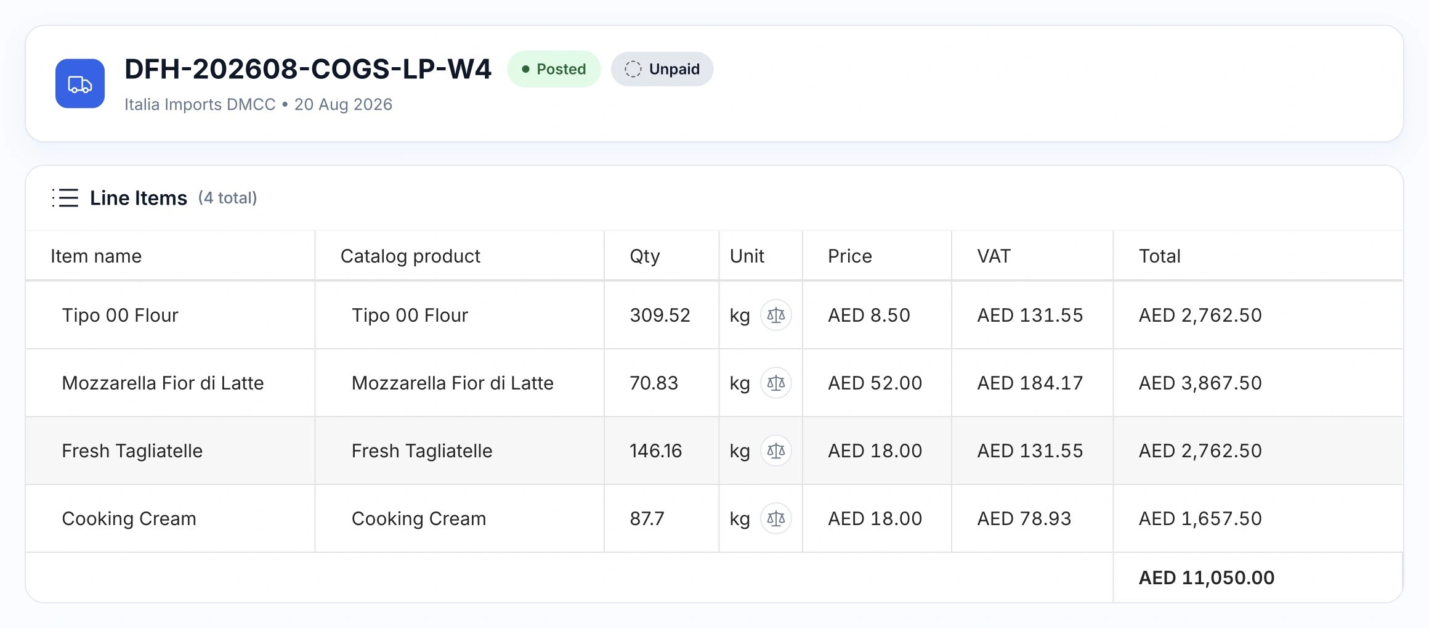The width and height of the screenshot is (1429, 628).
Task: Click total AED 1,657.50
Action: [1200, 519]
